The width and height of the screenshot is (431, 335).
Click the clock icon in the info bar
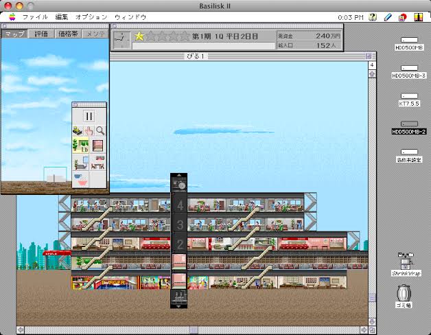122,40
